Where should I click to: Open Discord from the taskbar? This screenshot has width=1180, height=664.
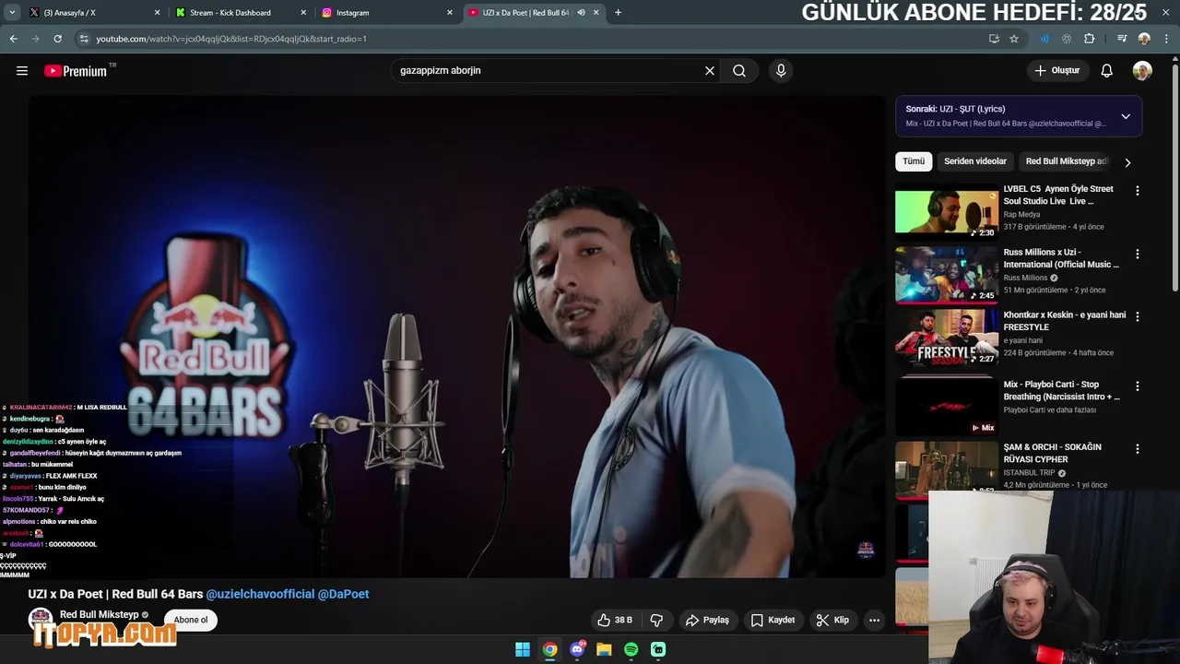577,649
